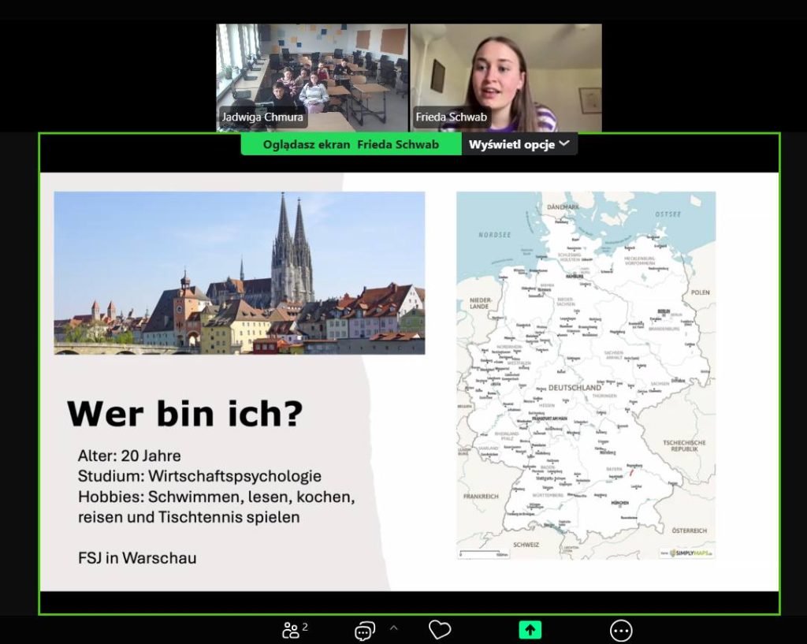
Task: Open the More options ellipsis icon
Action: pos(621,630)
